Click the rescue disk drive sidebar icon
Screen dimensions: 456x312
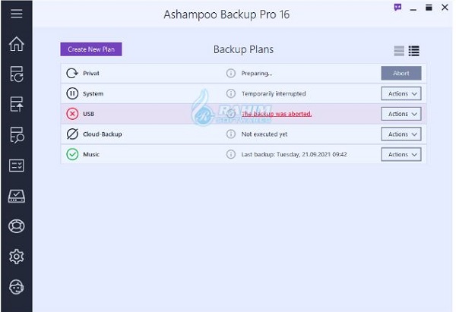pos(16,196)
